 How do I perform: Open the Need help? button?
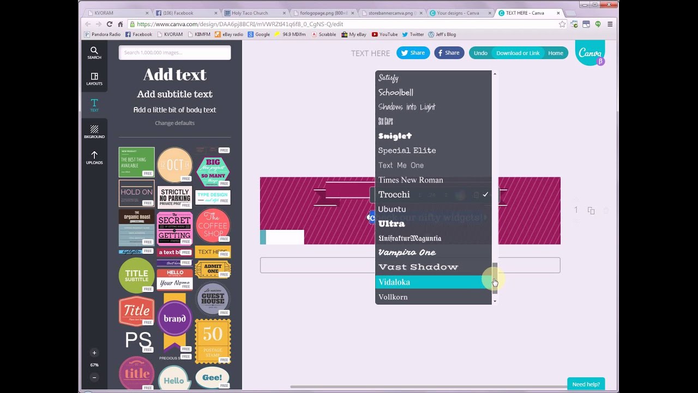[x=586, y=384]
